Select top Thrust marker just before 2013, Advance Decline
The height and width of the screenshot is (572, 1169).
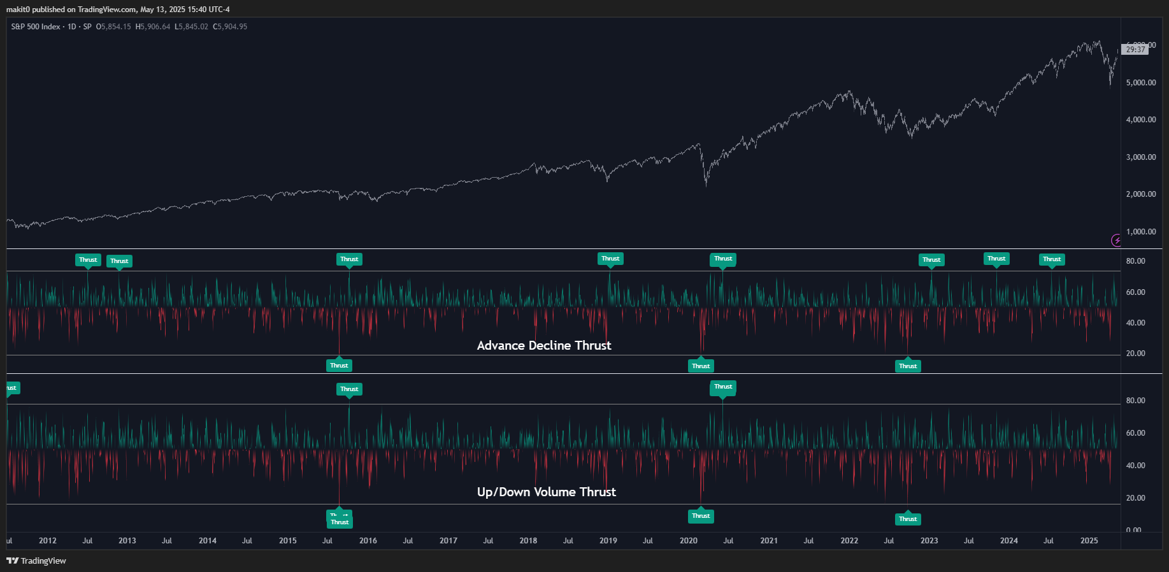[119, 261]
